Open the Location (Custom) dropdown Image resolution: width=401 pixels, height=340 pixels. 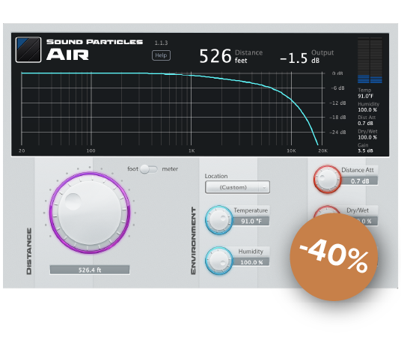[x=237, y=187]
